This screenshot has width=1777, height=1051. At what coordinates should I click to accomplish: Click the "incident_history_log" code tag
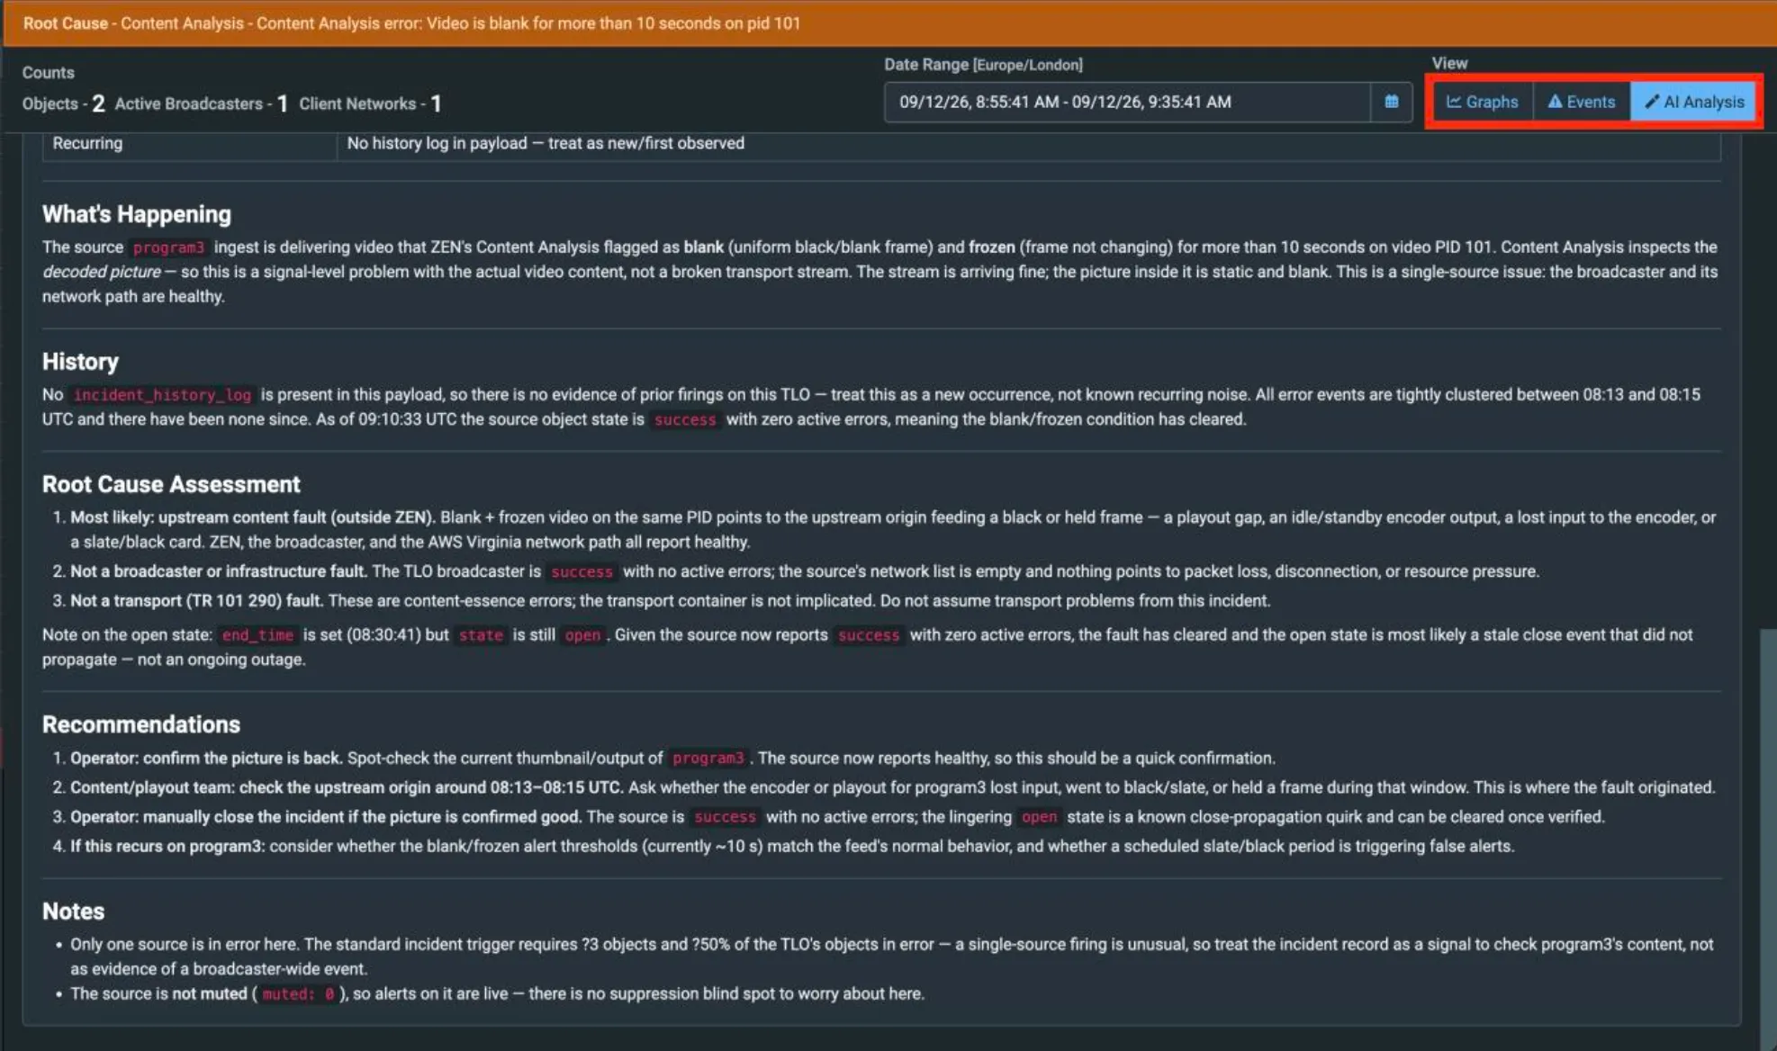pyautogui.click(x=162, y=395)
